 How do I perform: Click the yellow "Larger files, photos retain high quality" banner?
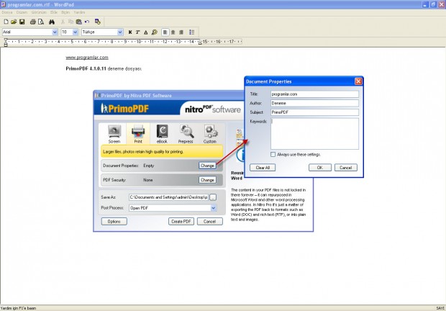pyautogui.click(x=162, y=151)
